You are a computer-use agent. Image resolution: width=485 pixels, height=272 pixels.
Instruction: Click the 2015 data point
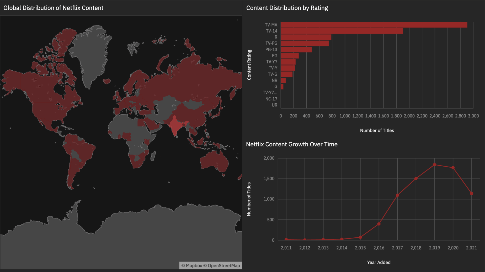(360, 237)
